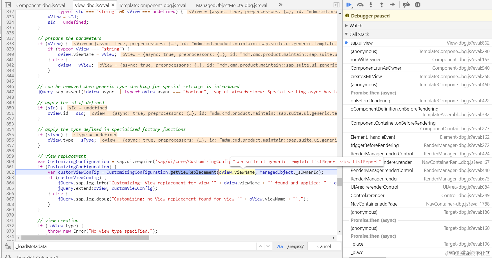Viewport: 492px width, 258px height.
Task: Set a breakpoint on line number 872
Action: pos(10,226)
